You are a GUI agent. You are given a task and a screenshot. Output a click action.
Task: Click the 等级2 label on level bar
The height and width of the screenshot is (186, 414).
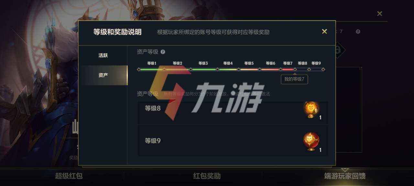pyautogui.click(x=177, y=63)
